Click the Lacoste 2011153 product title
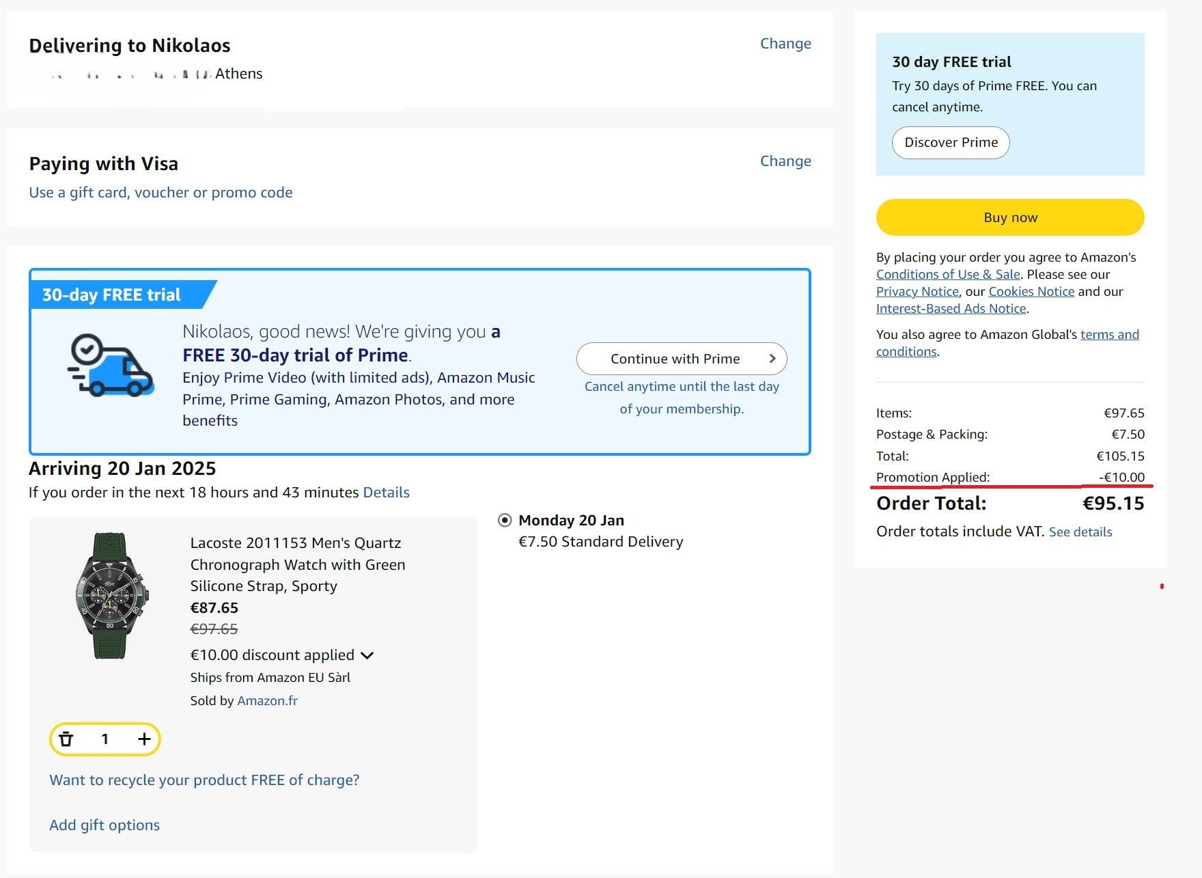This screenshot has width=1202, height=878. tap(298, 564)
